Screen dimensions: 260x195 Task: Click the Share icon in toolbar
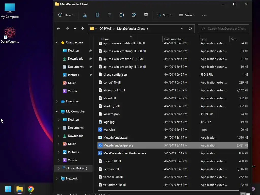pyautogui.click(x=134, y=15)
